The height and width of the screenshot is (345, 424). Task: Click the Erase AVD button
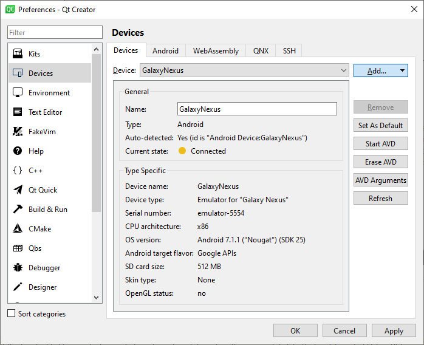click(x=380, y=162)
